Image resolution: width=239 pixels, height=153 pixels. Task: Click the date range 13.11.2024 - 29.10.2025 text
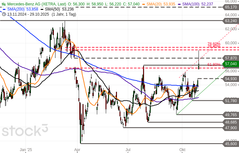[28, 14]
